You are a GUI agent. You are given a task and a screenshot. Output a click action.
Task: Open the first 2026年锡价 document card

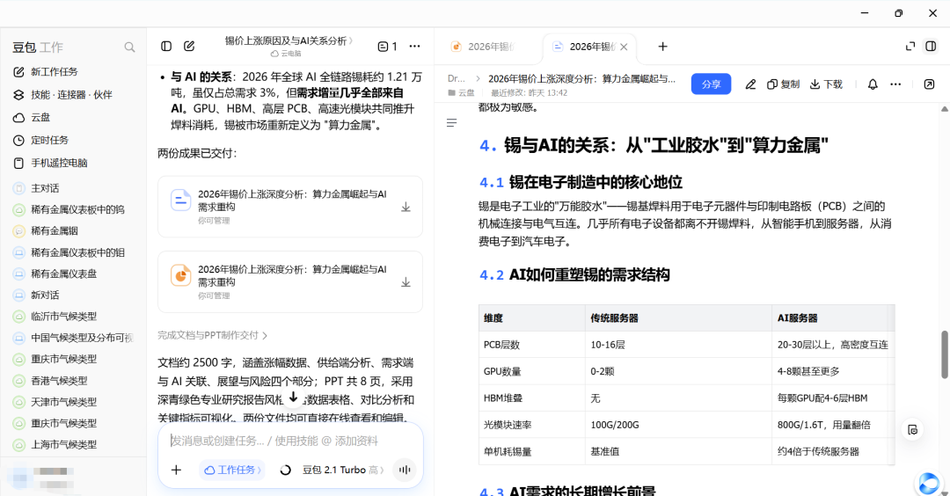coord(290,207)
